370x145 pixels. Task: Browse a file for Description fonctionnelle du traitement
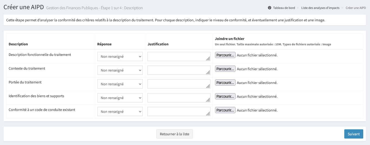point(225,55)
